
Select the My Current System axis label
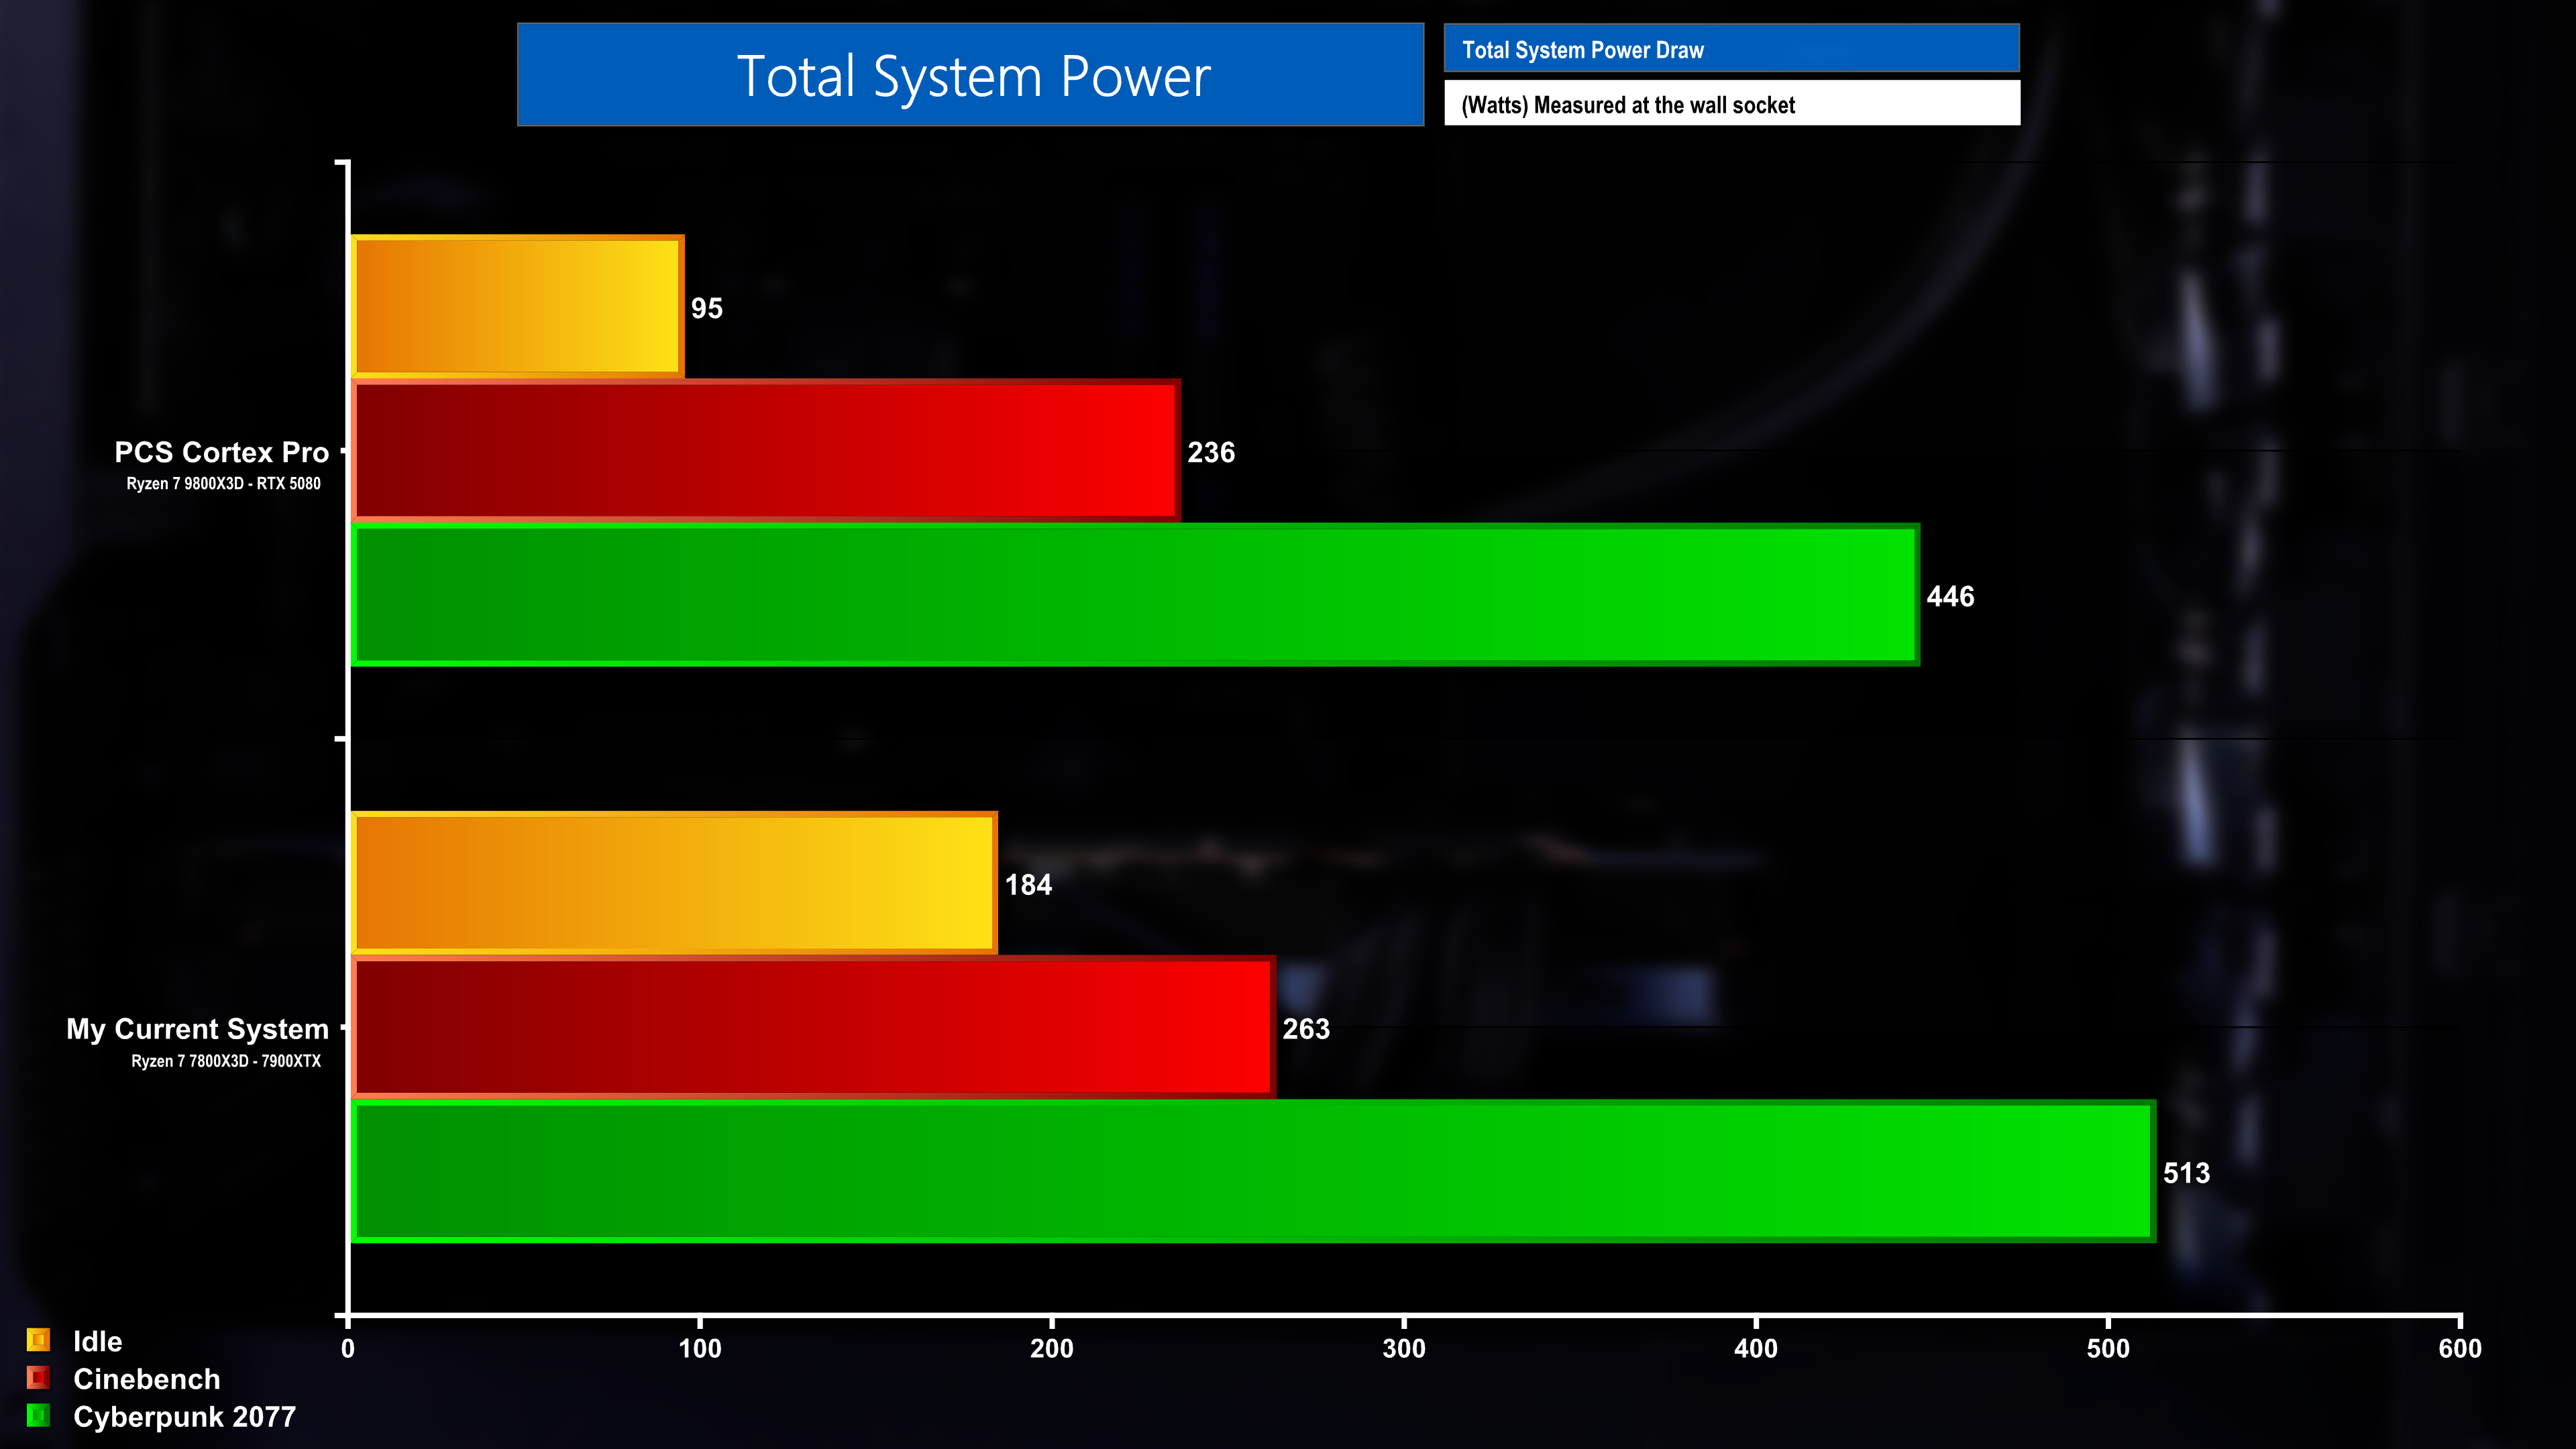click(x=197, y=1029)
